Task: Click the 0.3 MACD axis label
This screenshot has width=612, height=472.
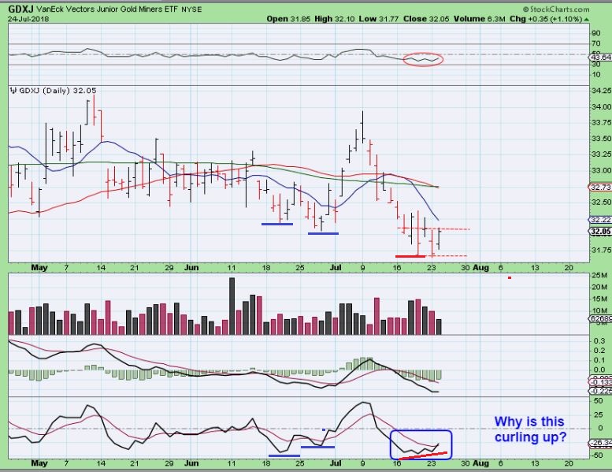Action: pyautogui.click(x=599, y=341)
